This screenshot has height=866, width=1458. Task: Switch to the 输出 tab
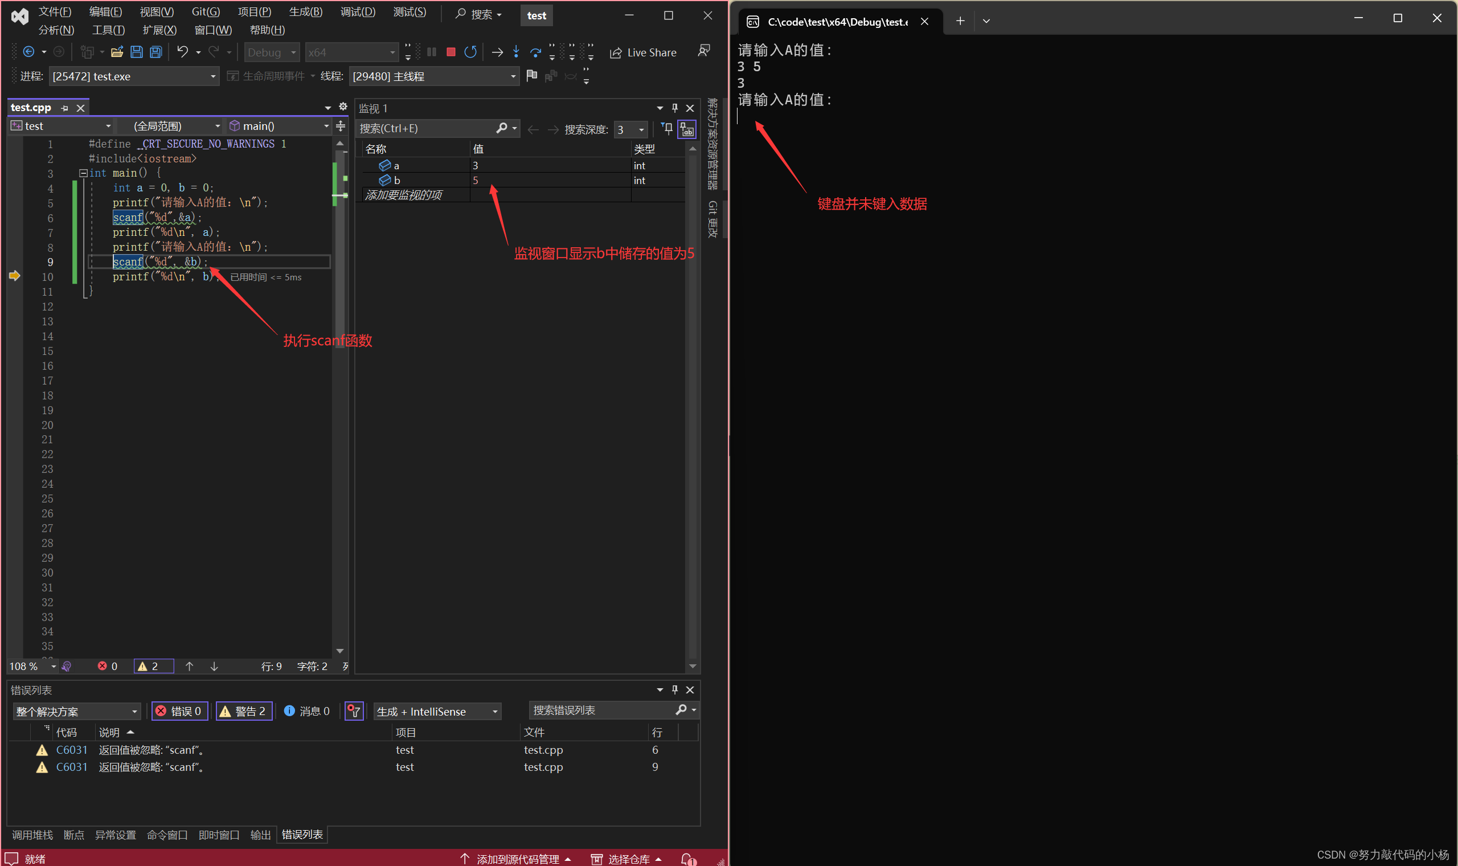pos(260,835)
